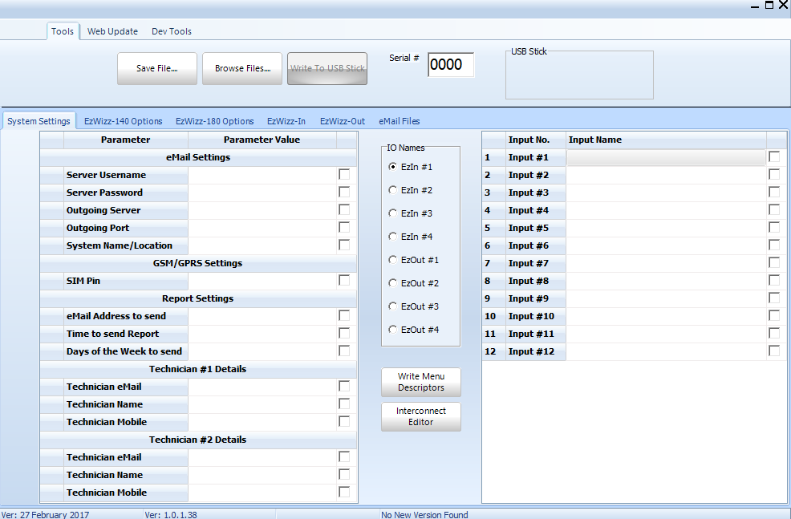
Task: Tick the checkbox for Input #4
Action: pyautogui.click(x=774, y=210)
